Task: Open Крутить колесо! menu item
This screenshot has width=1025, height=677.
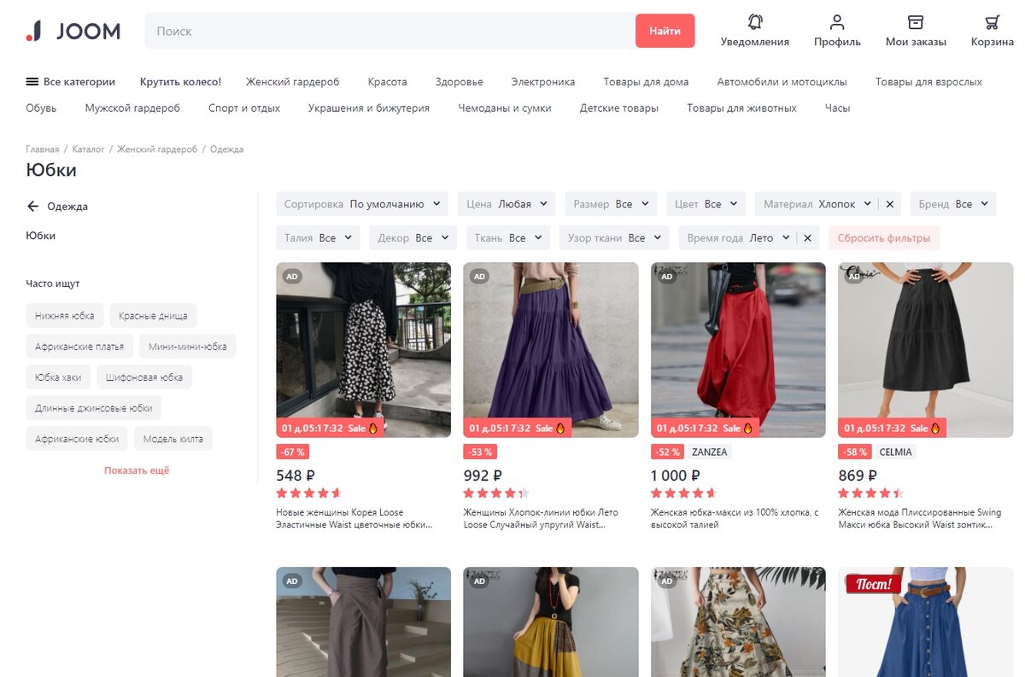Action: (x=180, y=82)
